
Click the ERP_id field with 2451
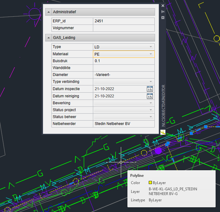tap(124, 21)
